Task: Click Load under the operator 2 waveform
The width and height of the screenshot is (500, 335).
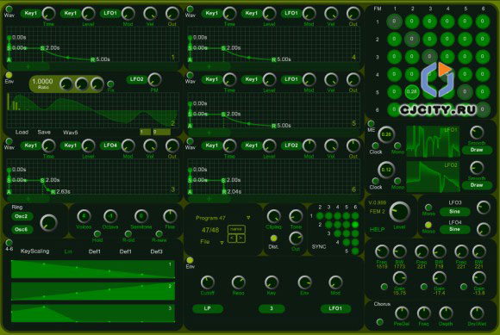Action: tap(22, 132)
